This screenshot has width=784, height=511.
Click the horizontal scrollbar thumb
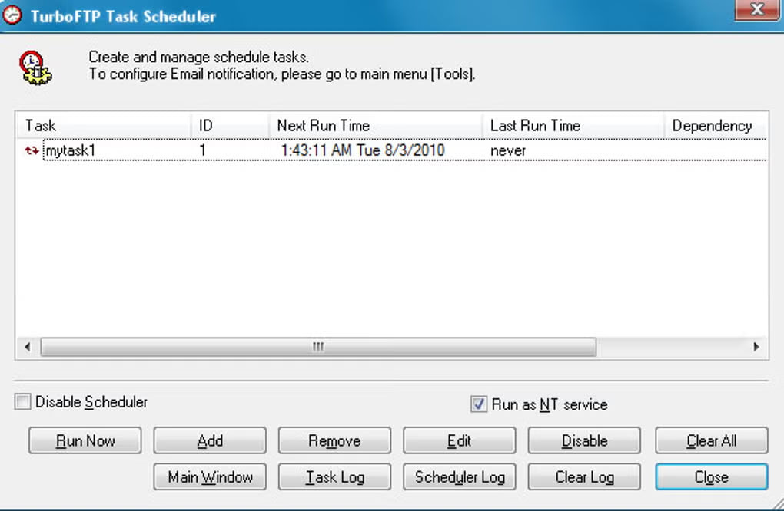click(x=318, y=346)
